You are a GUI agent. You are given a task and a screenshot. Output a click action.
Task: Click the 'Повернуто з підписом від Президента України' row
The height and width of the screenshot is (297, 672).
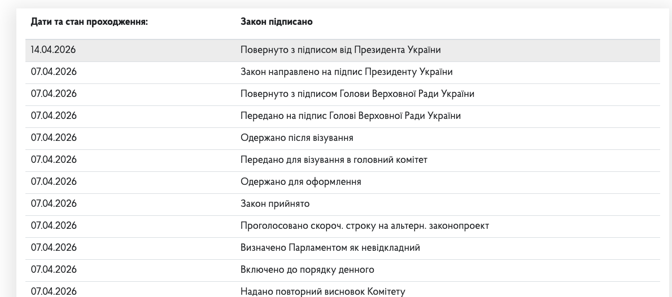tap(341, 50)
